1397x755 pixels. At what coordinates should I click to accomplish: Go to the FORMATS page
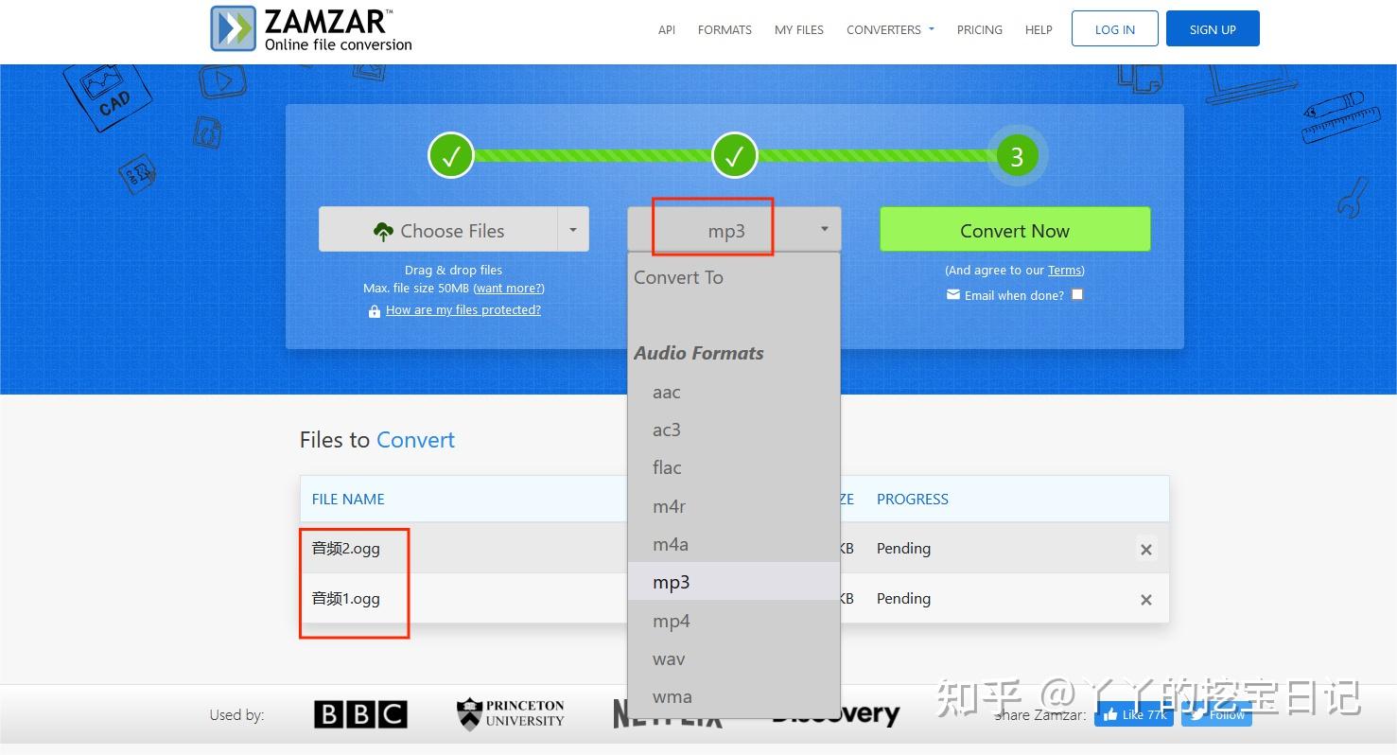click(725, 29)
